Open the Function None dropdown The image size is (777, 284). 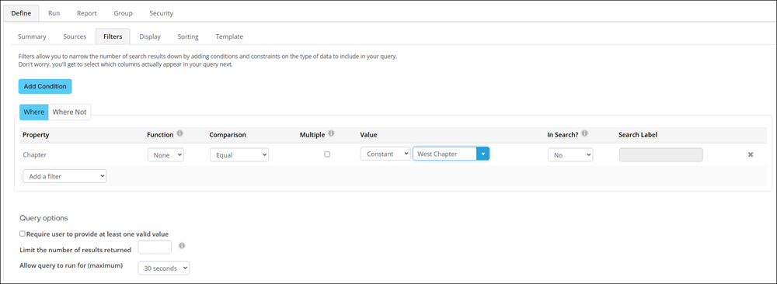166,155
